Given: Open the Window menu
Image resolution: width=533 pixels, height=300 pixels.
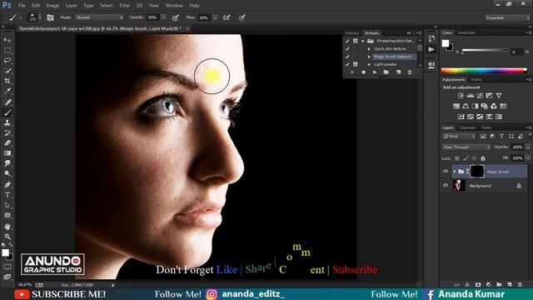Looking at the screenshot, I should 174,6.
